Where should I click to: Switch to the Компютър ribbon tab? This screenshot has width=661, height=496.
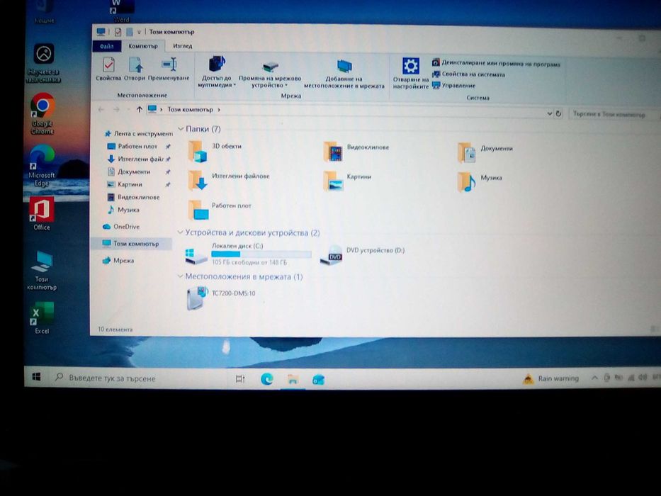coord(143,46)
